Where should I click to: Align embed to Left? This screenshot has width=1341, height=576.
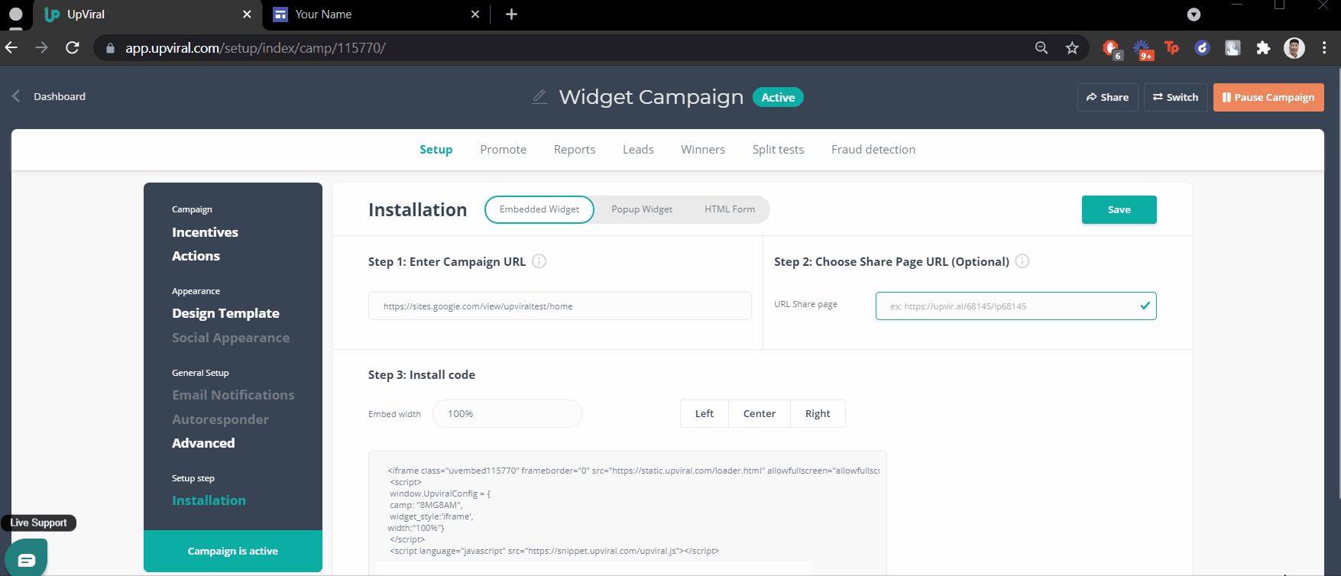705,413
